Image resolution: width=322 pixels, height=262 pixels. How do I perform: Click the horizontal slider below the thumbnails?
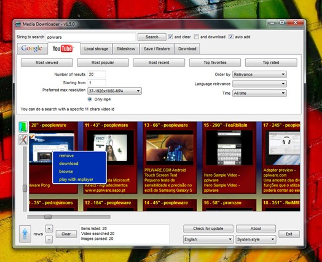click(x=69, y=217)
